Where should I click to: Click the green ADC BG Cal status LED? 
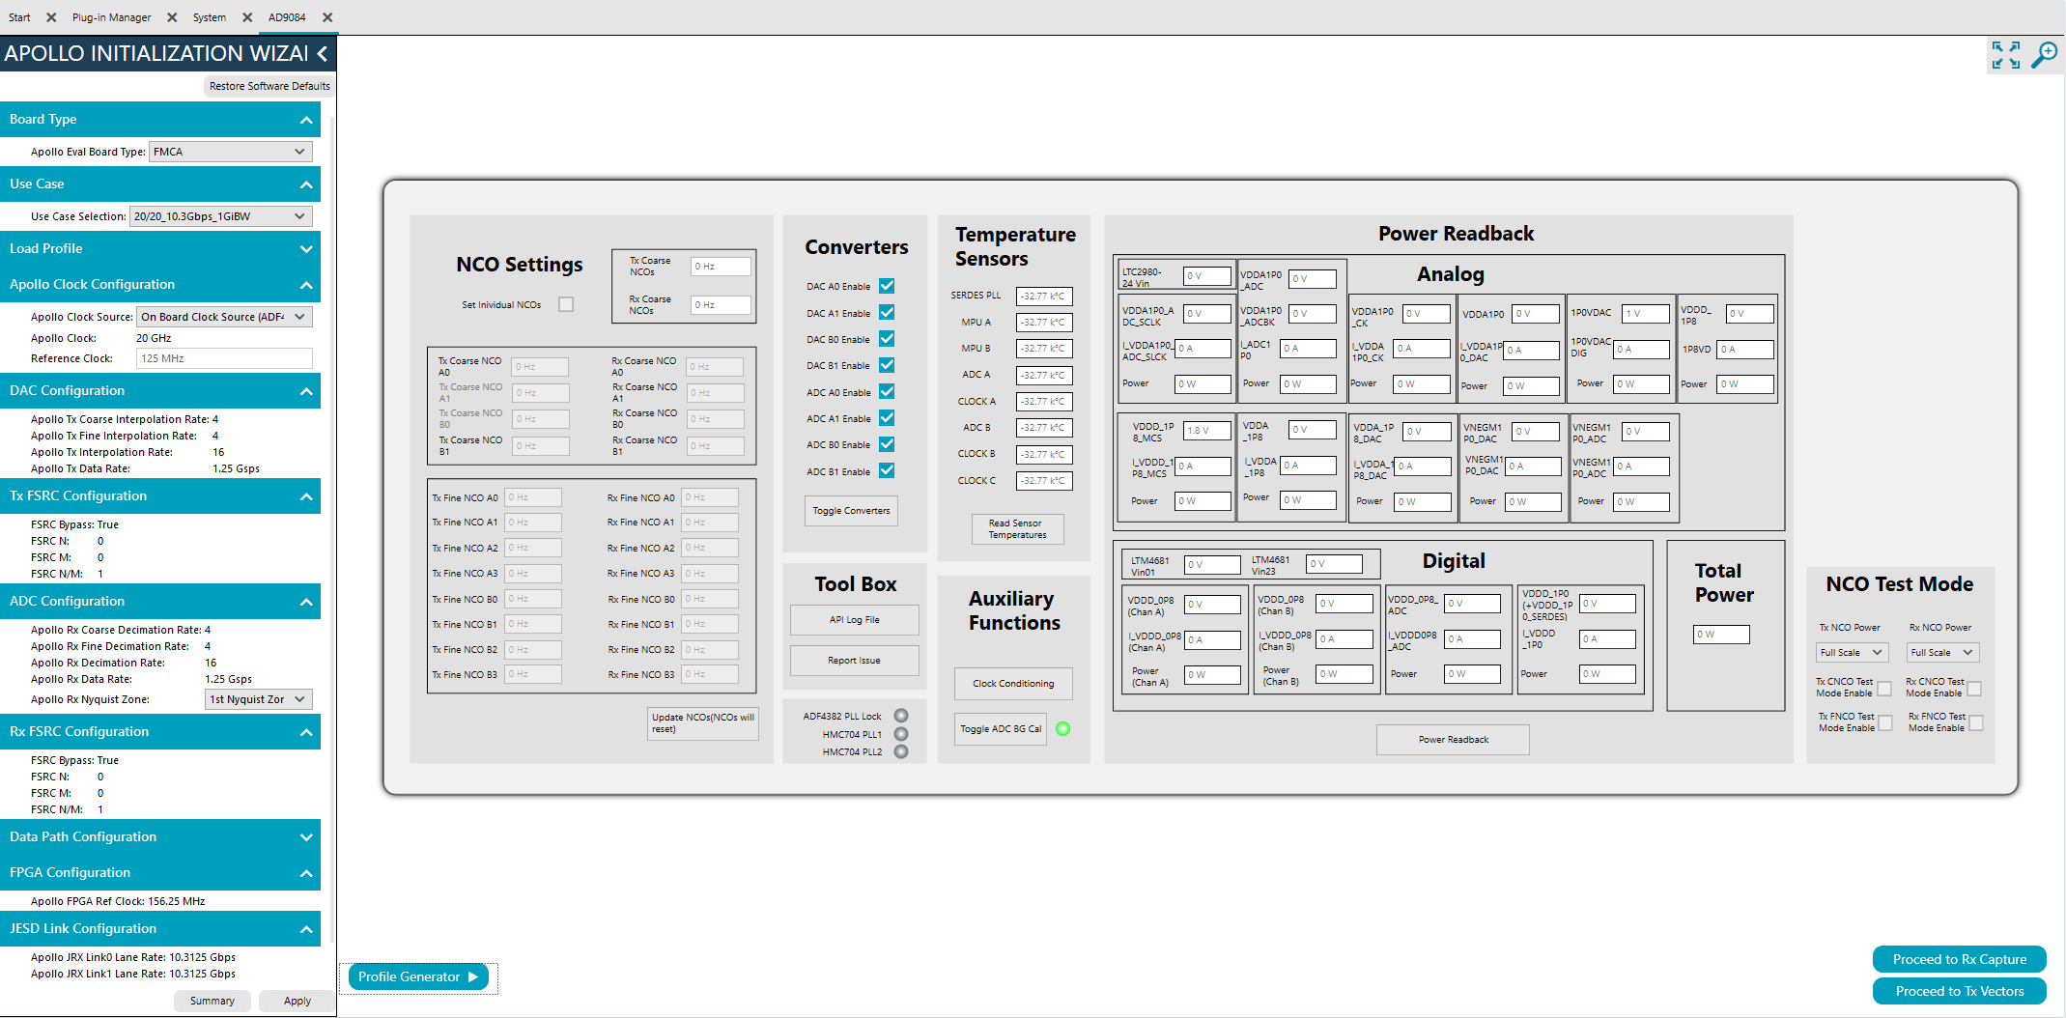click(1063, 729)
